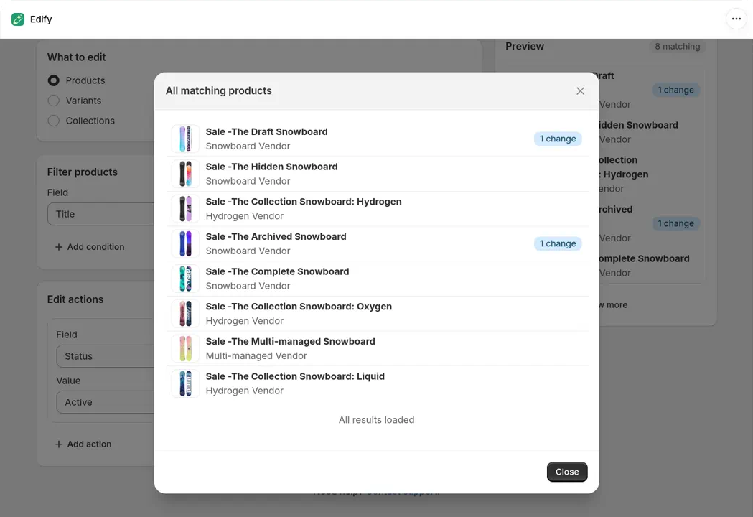Select the Variants radio option
753x517 pixels.
pos(54,101)
